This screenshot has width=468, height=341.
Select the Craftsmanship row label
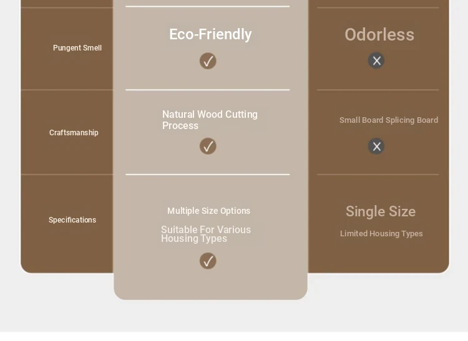point(74,133)
